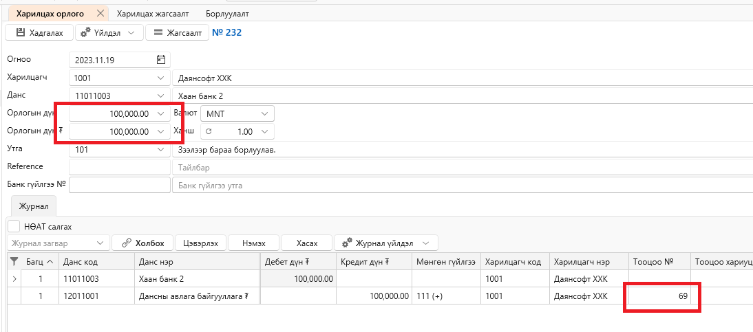Image resolution: width=753 pixels, height=332 pixels.
Task: Click the Холбох chain link icon button
Action: tap(127, 243)
